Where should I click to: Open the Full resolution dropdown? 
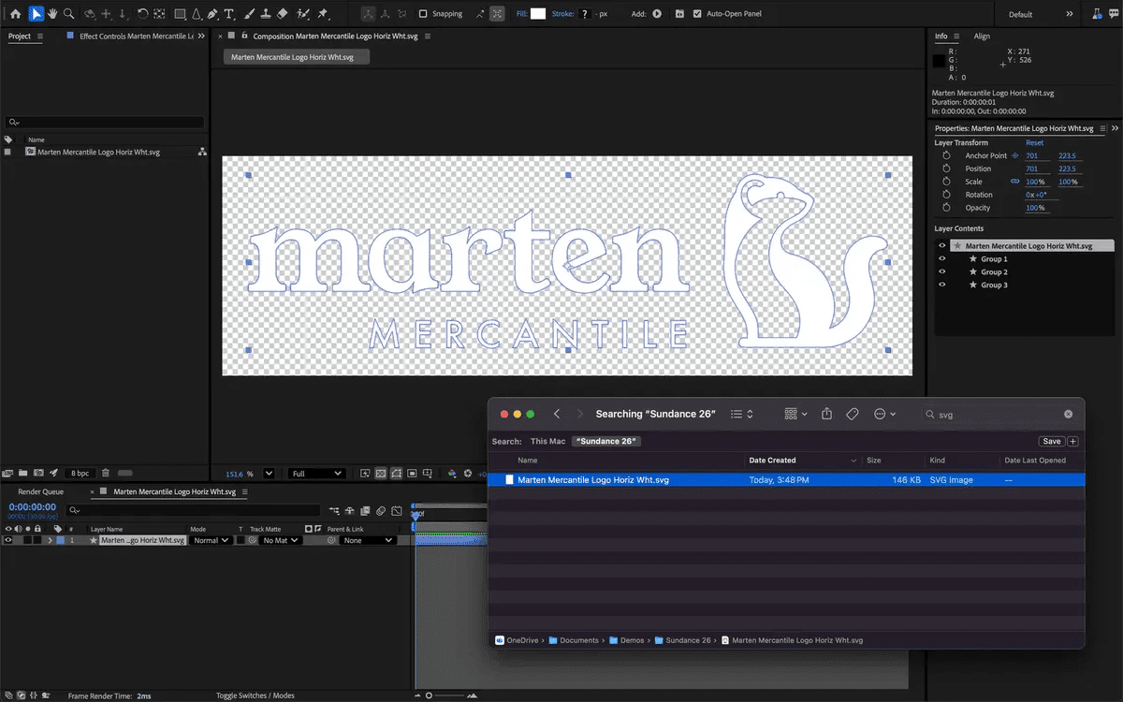(x=318, y=473)
